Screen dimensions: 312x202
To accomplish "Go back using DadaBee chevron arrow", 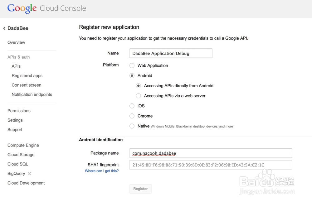I will tap(4, 28).
